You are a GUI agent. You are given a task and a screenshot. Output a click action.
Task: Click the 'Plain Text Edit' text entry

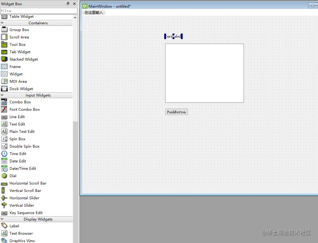coord(22,131)
